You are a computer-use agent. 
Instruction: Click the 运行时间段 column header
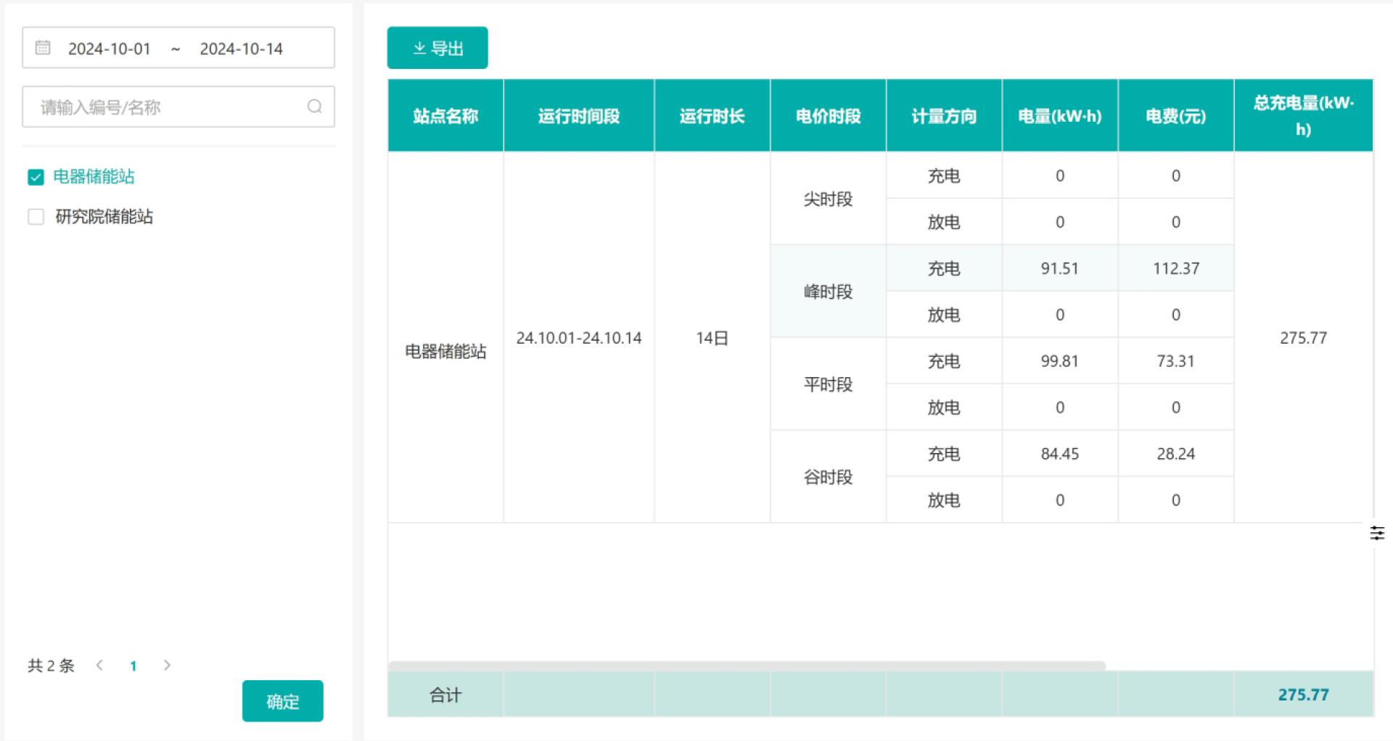click(579, 116)
